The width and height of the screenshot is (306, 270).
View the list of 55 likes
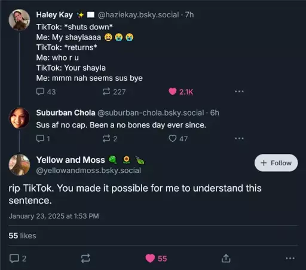(22, 236)
